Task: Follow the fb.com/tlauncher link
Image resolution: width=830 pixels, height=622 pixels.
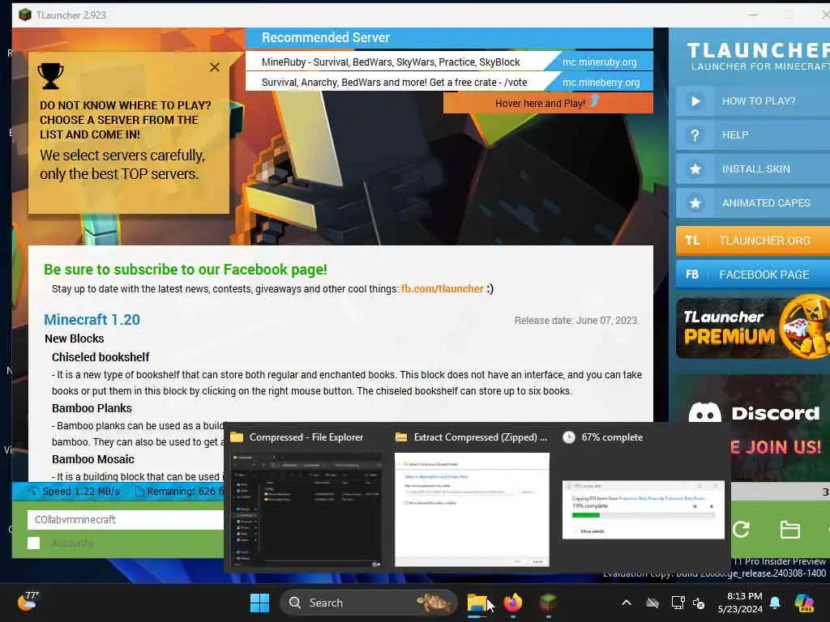Action: pyautogui.click(x=442, y=289)
